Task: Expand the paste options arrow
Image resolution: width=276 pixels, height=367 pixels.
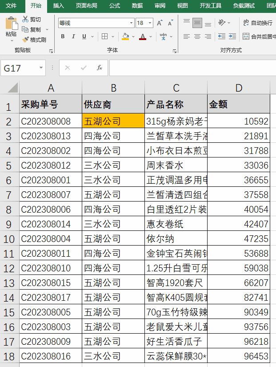Action: click(x=12, y=41)
